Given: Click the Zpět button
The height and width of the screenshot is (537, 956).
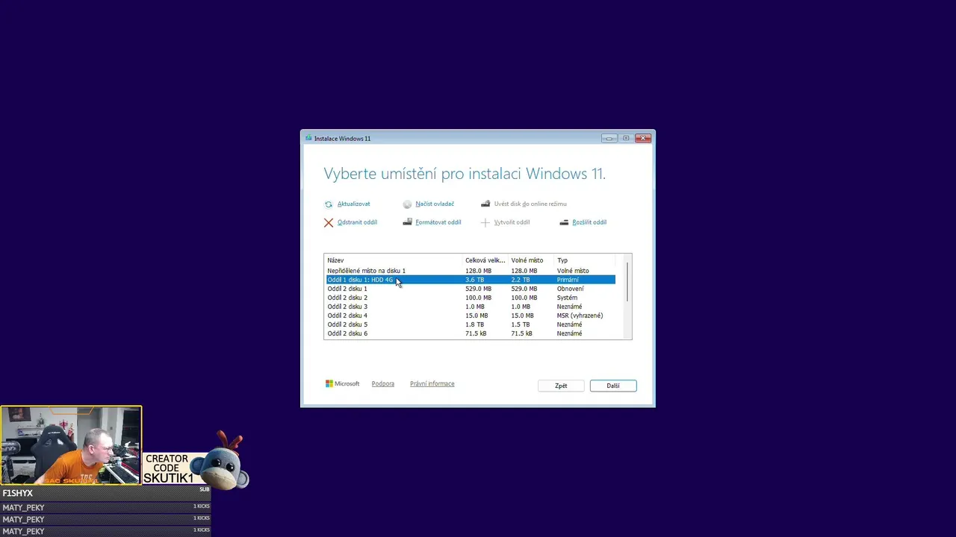Looking at the screenshot, I should click(x=561, y=386).
